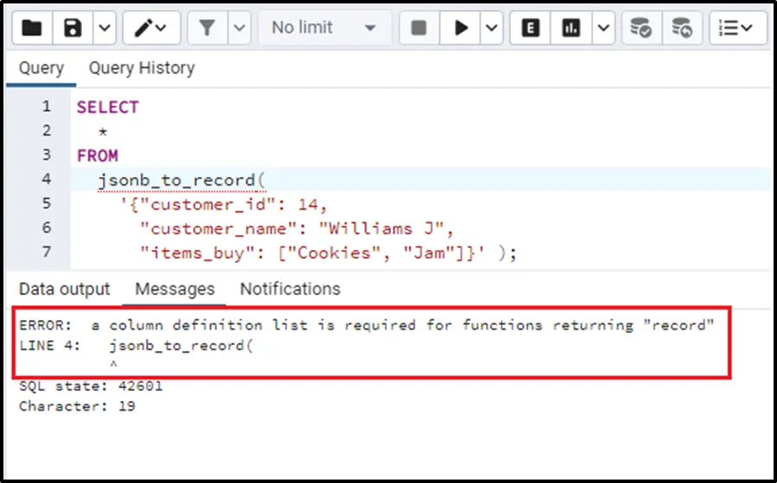This screenshot has width=777, height=483.
Task: Run the query with the Execute play button
Action: click(x=461, y=28)
